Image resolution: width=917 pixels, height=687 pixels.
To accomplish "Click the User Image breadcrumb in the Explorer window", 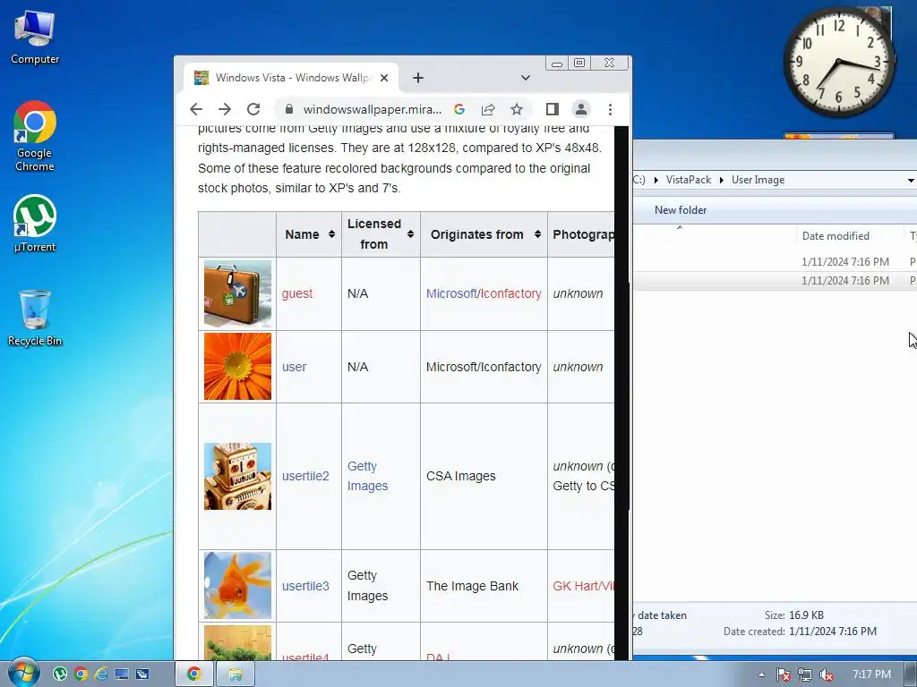I will 758,180.
